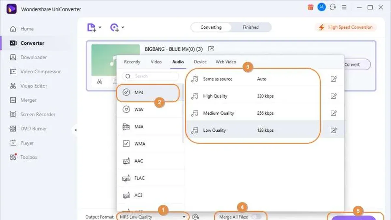Screen dimensions: 391x220
Task: Collapse the sidebar with the arrow handle
Action: click(x=75, y=130)
